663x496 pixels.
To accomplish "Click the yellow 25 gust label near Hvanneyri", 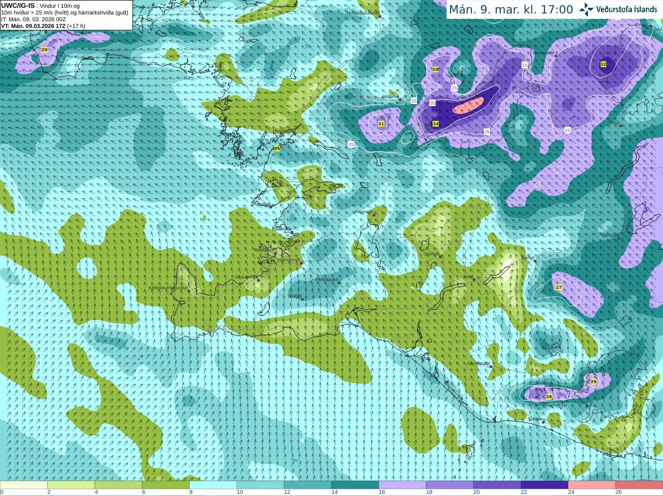I will [x=277, y=149].
